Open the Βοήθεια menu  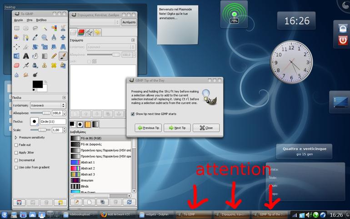pyautogui.click(x=41, y=20)
